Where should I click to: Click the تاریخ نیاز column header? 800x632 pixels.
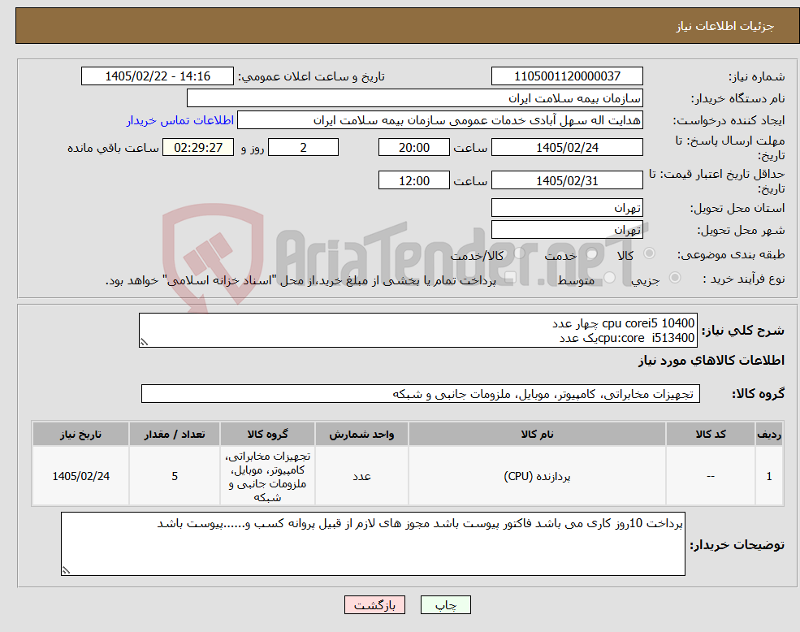tap(80, 434)
